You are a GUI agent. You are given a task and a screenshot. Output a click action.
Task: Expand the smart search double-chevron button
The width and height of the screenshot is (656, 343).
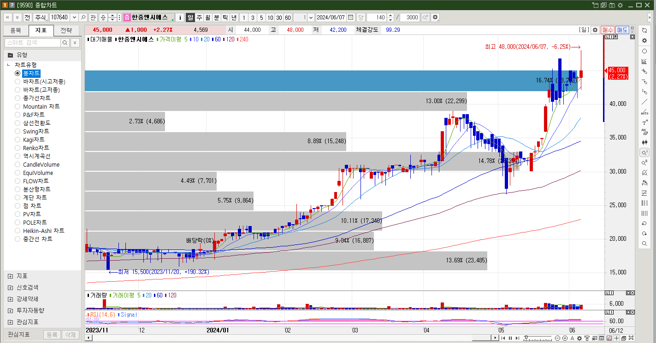(x=75, y=43)
